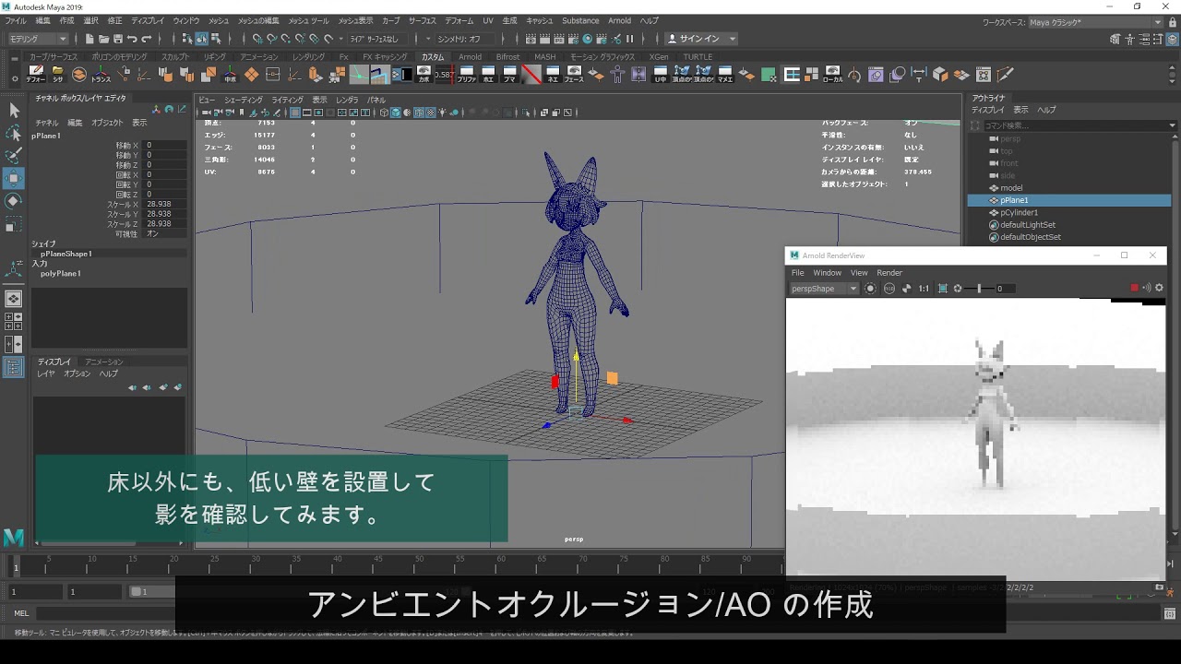Toggle the viewport grid display icon
Image resolution: width=1181 pixels, height=664 pixels.
pos(294,113)
